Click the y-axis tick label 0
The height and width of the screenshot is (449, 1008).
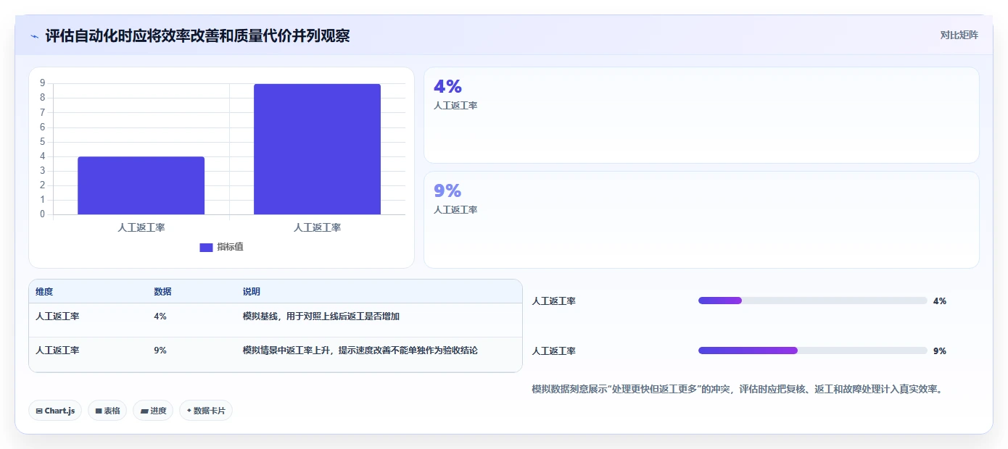click(43, 214)
